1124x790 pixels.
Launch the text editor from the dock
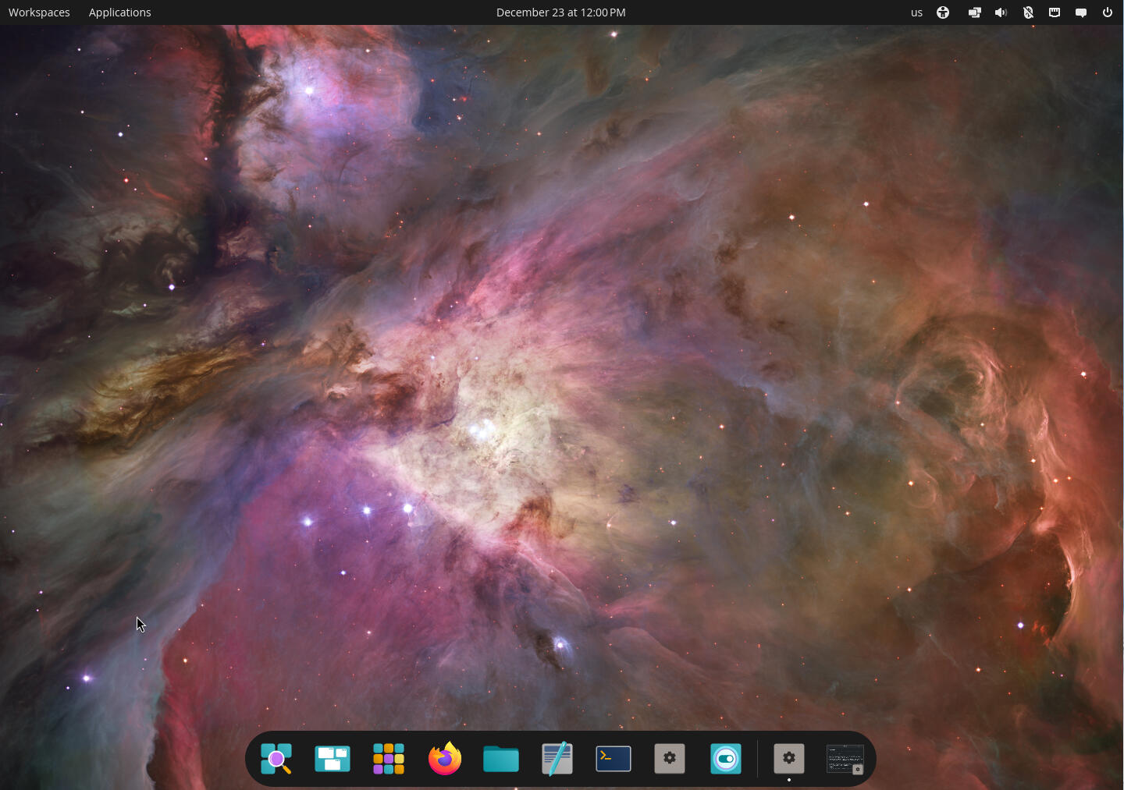point(557,759)
